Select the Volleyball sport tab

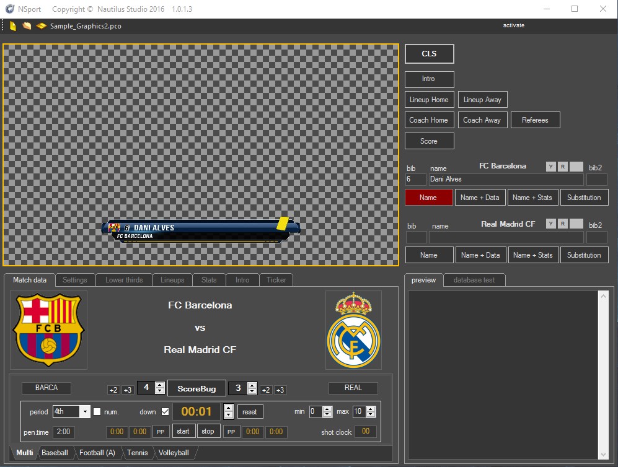click(174, 453)
